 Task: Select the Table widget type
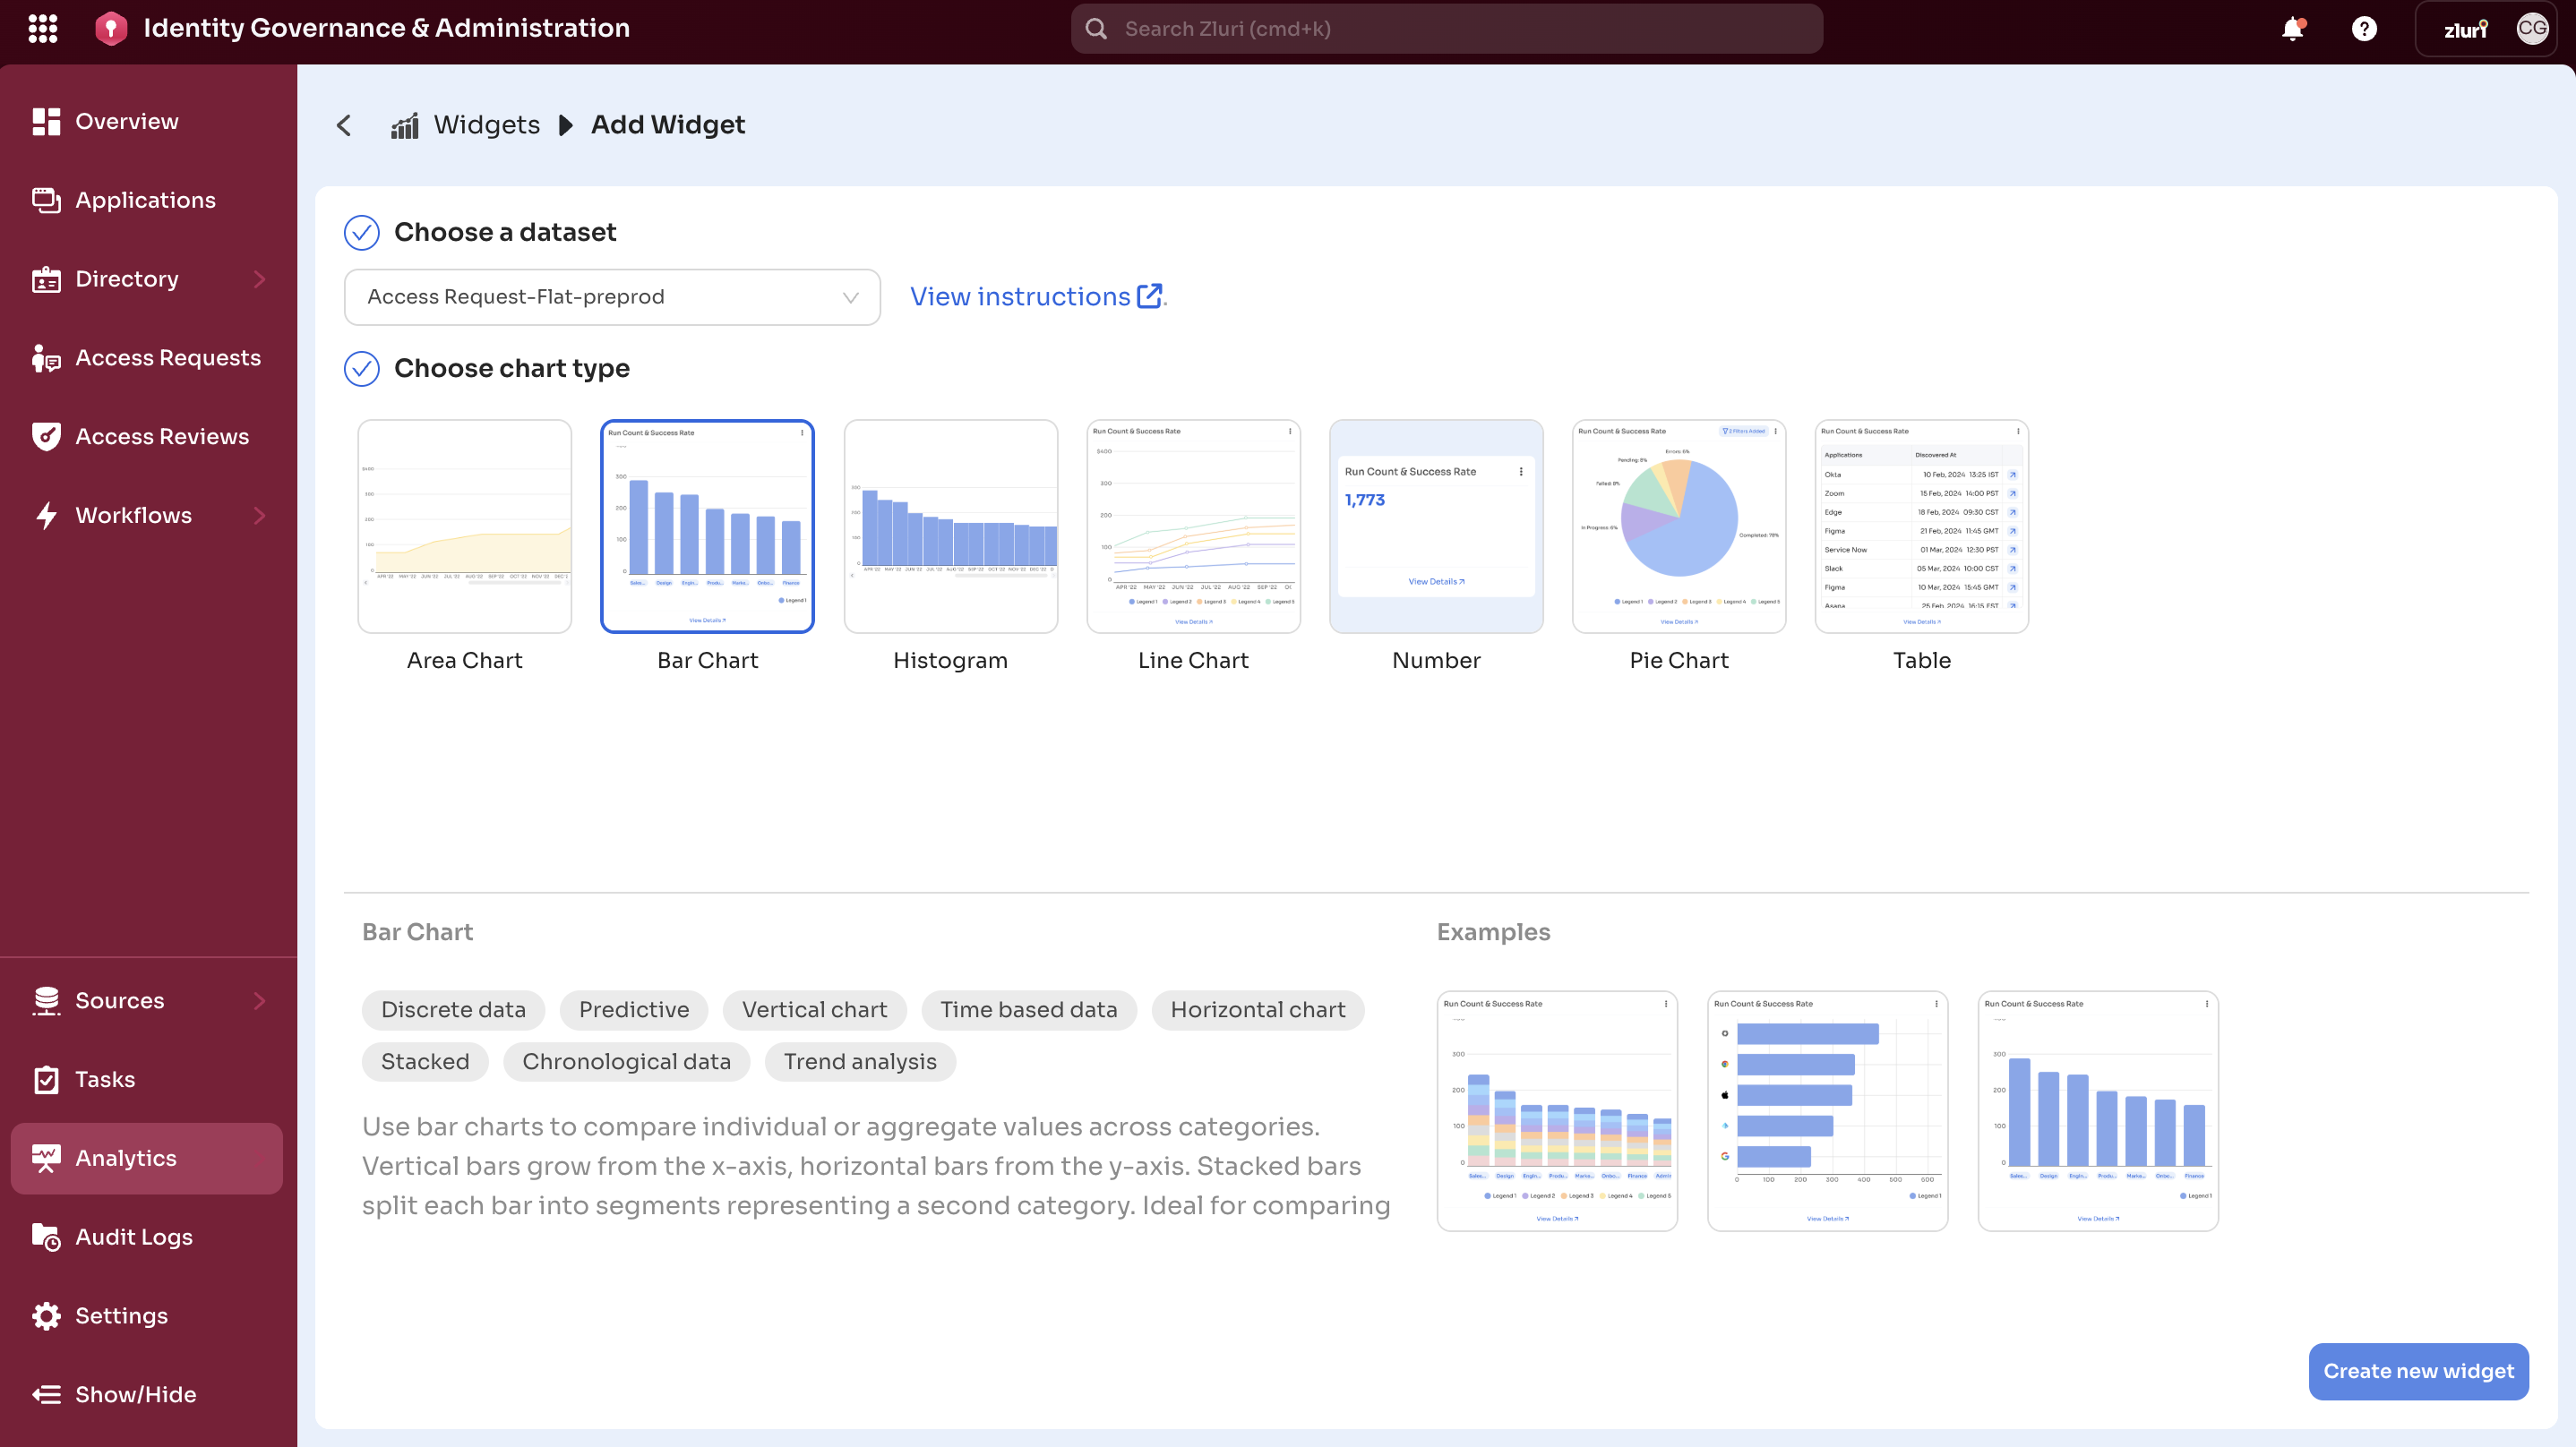click(1921, 526)
